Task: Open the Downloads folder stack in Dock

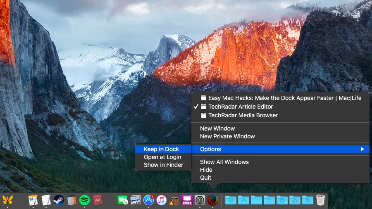Action: pos(282,200)
